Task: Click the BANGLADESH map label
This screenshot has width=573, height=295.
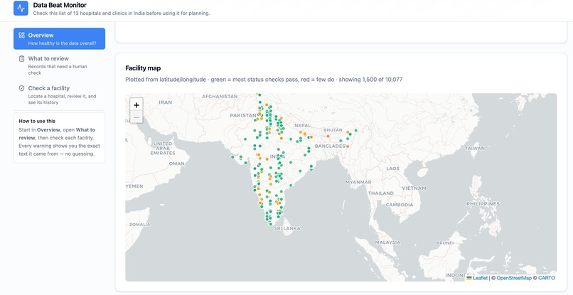Action: 330,146
